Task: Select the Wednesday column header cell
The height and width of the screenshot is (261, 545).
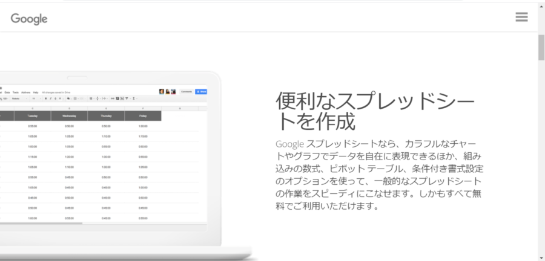Action: click(69, 116)
